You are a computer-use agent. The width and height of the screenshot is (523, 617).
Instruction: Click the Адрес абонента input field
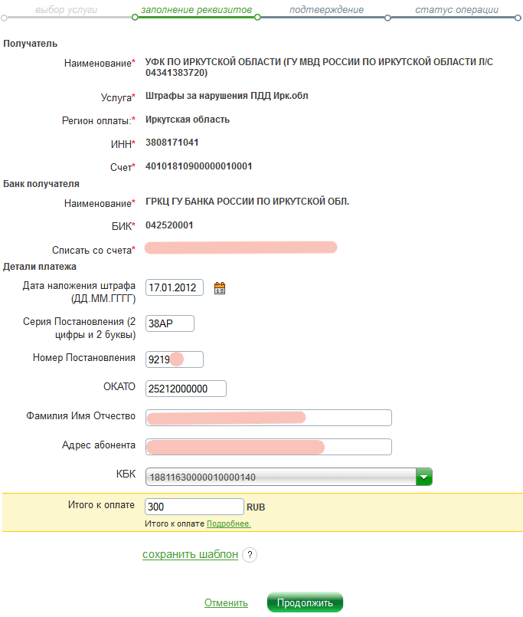[268, 446]
